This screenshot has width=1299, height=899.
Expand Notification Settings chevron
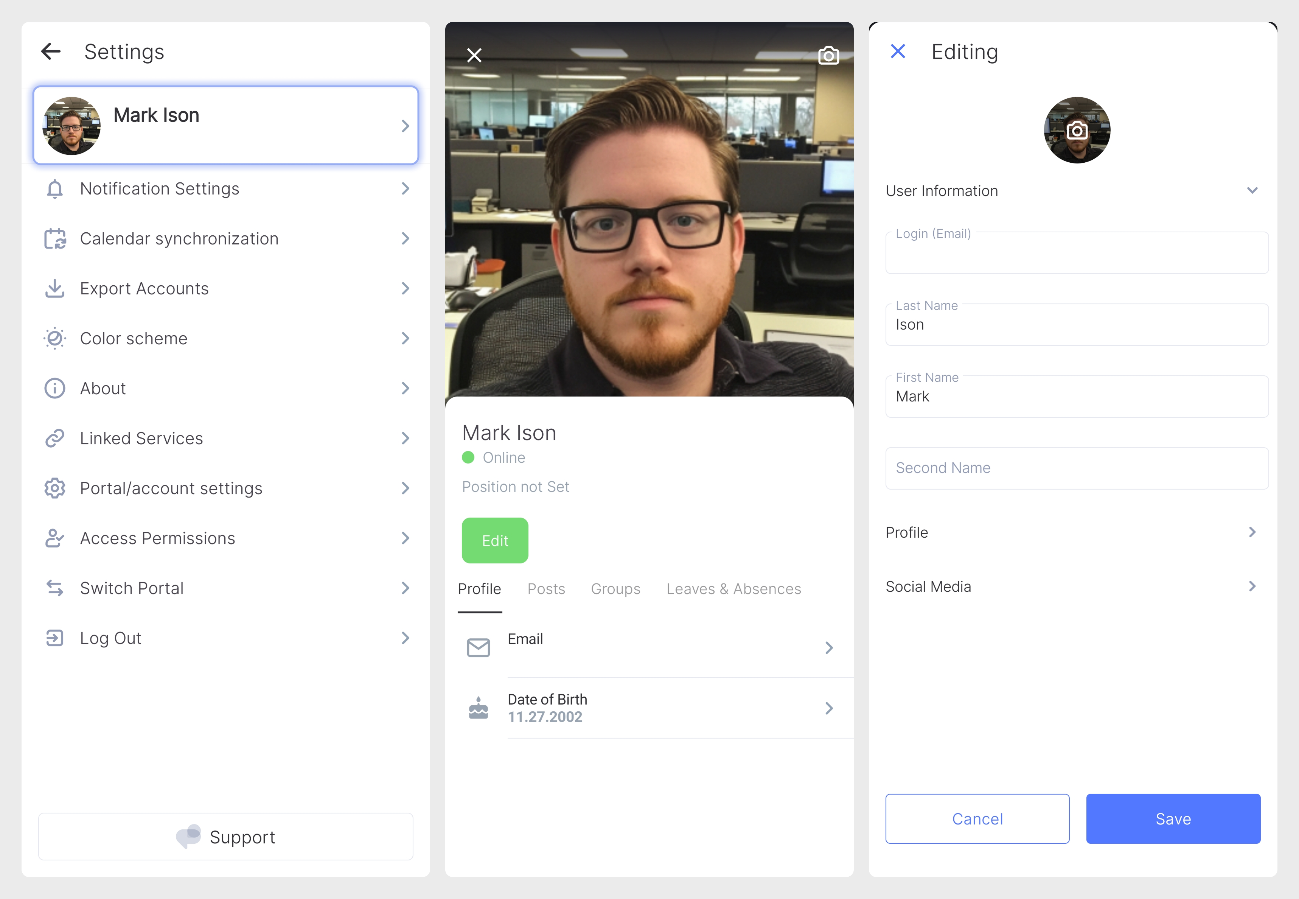coord(406,189)
